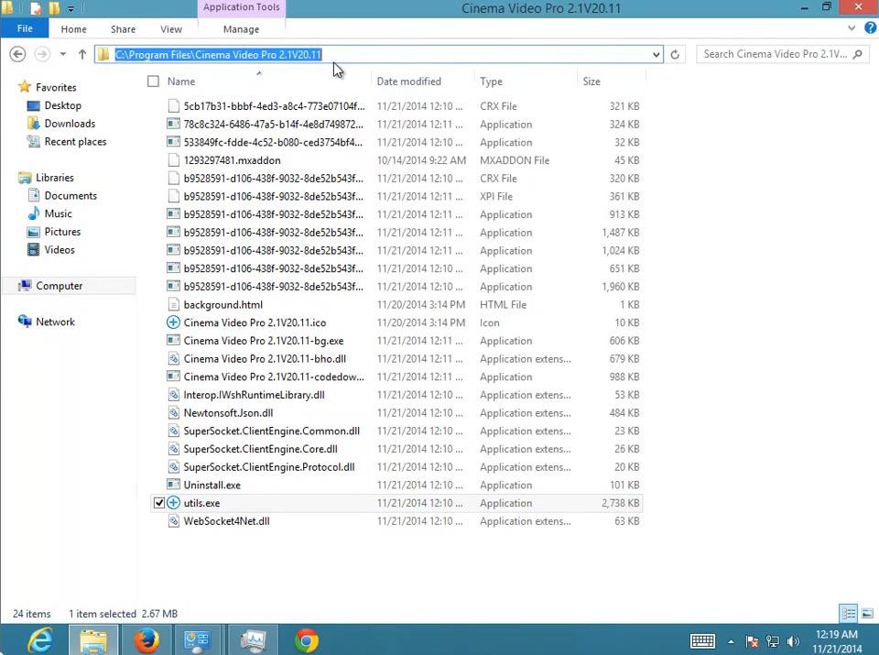Select the Cinema Video Pro 2.1V20.11.ico file icon
The height and width of the screenshot is (655, 879).
(x=173, y=322)
